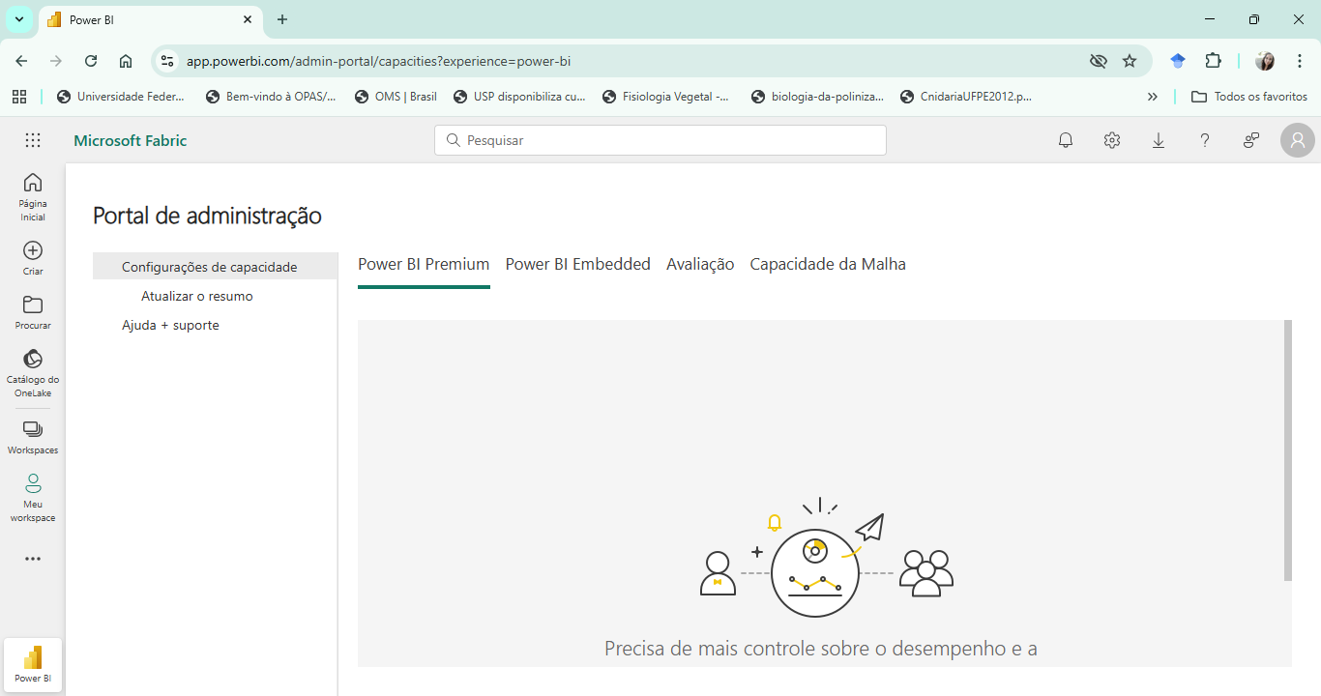Reload the page

pos(91,61)
